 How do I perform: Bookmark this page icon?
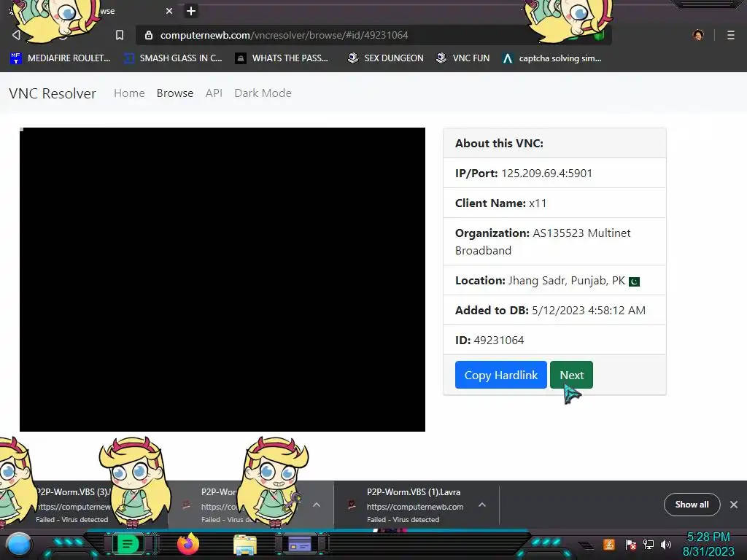tap(120, 35)
